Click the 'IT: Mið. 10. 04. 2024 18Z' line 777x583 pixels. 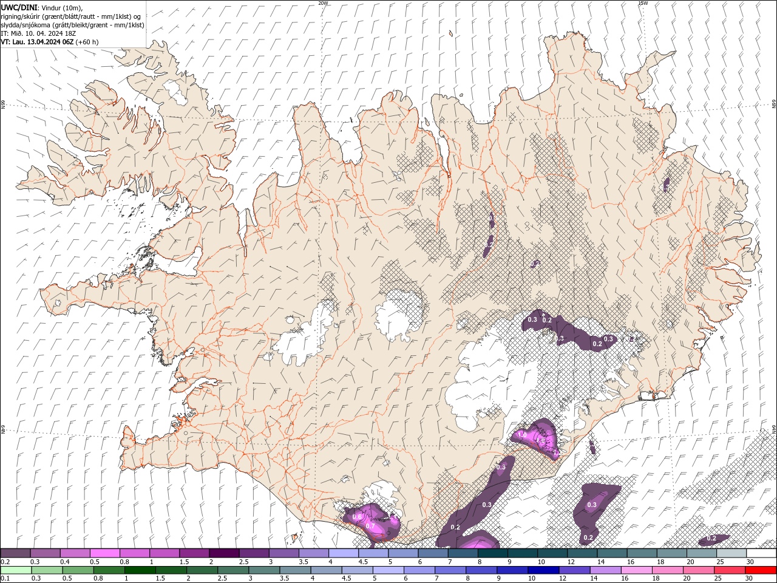(x=38, y=33)
